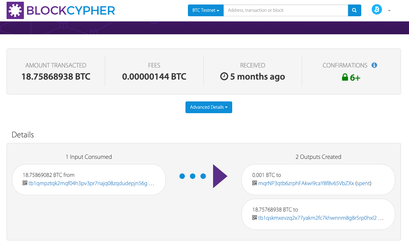Click the BlockCypher gear logo icon
Image resolution: width=409 pixels, height=244 pixels.
tap(15, 10)
